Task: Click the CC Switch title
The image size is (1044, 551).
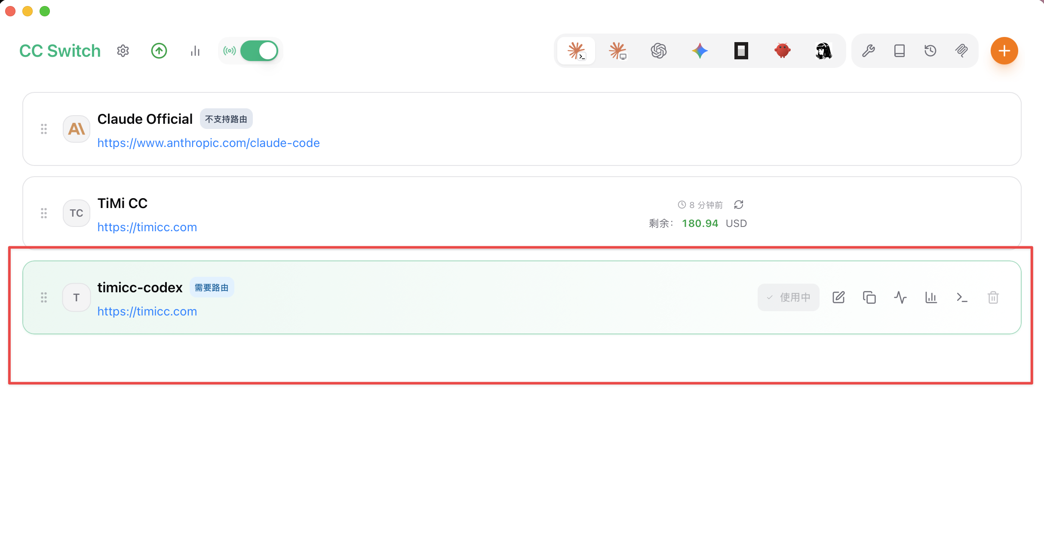Action: (60, 51)
